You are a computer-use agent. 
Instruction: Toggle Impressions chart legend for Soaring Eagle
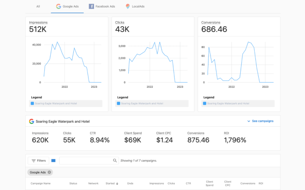coord(66,103)
